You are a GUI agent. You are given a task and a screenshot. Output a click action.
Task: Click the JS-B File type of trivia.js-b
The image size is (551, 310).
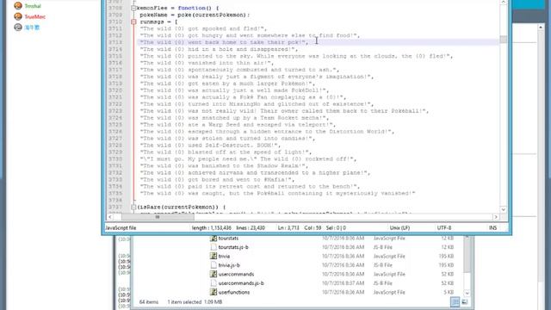382,265
